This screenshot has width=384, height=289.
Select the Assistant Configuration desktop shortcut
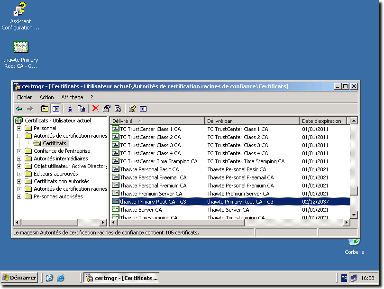[20, 16]
